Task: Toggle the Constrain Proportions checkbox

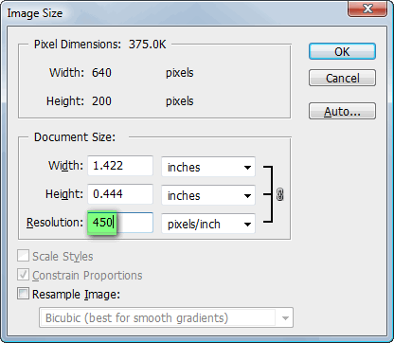Action: point(23,275)
